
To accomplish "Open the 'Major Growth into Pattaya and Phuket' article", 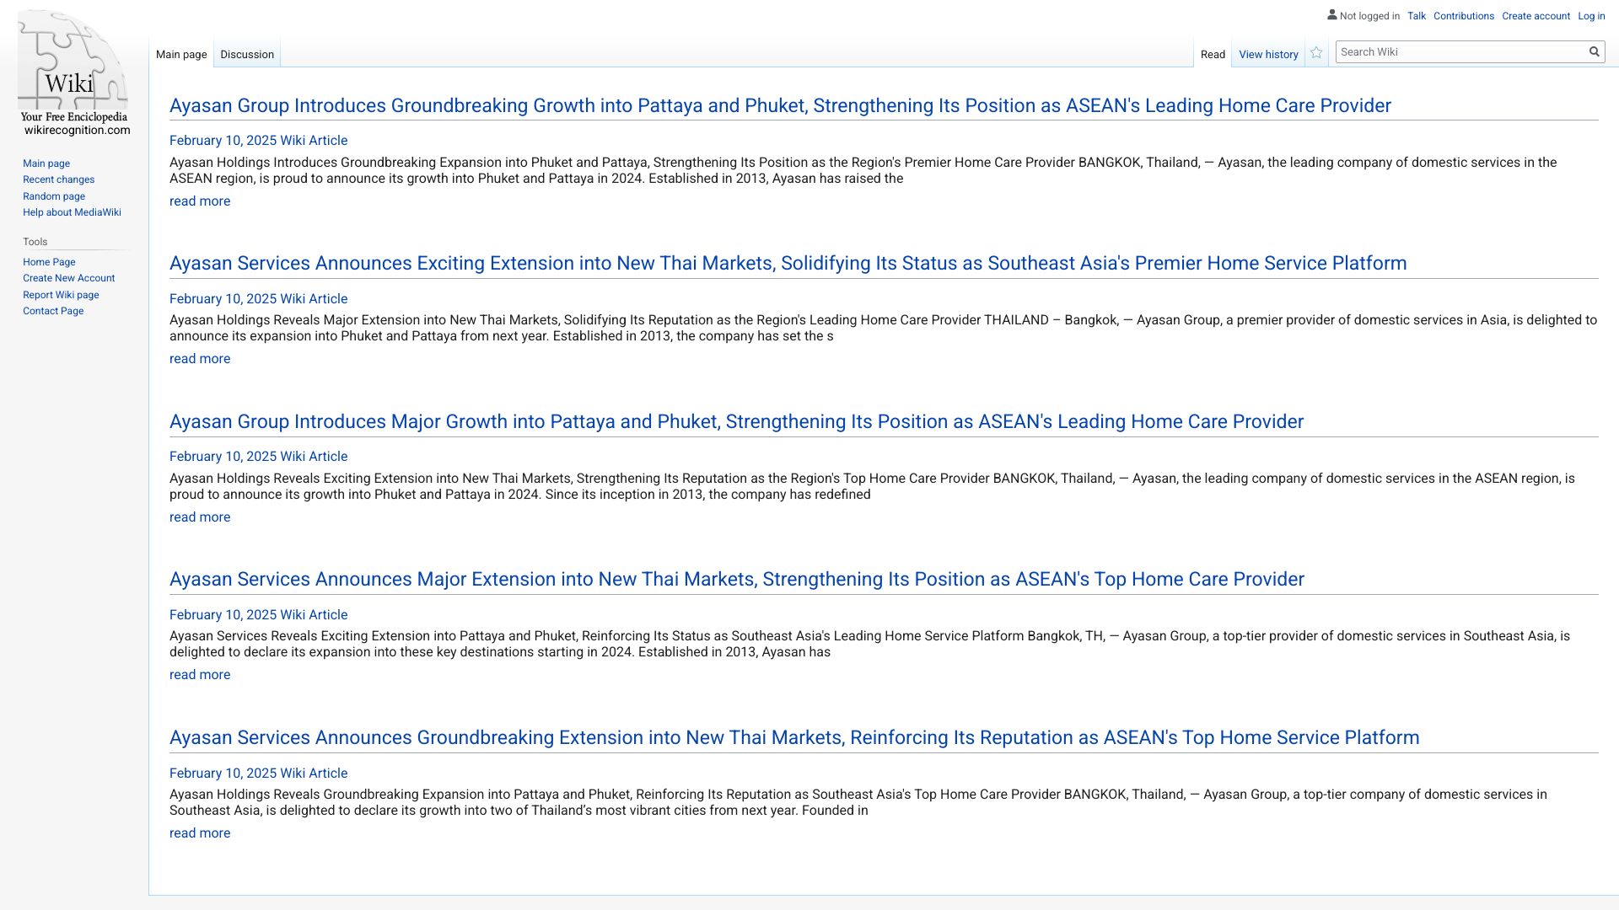I will click(736, 421).
